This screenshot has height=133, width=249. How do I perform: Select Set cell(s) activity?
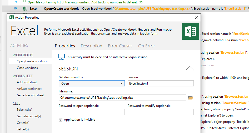coord(23,129)
